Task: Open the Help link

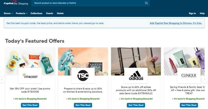Action: click(x=202, y=13)
